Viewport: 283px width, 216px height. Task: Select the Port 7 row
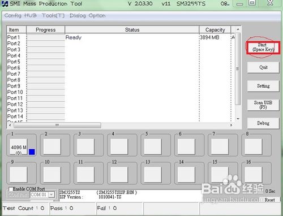121,74
